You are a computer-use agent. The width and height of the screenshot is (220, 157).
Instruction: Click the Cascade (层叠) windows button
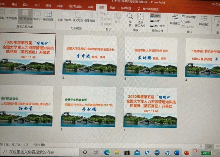(x=186, y=22)
